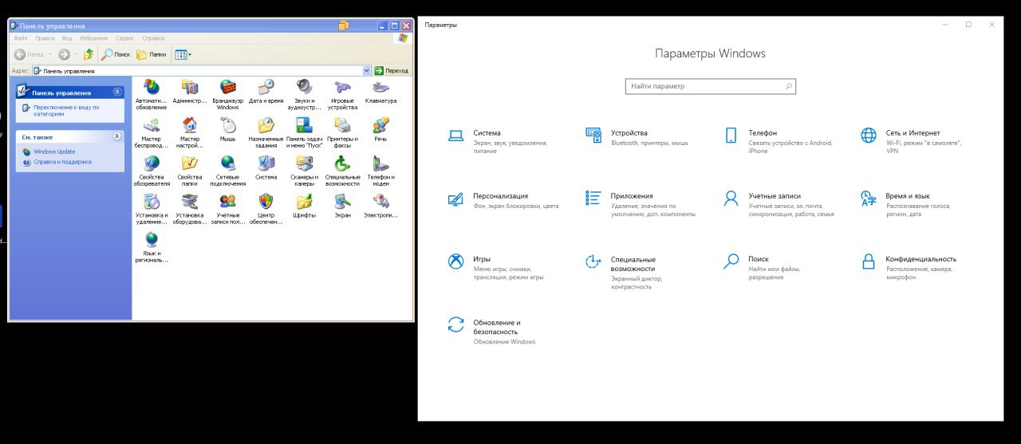Open Мастер настройки сети house icon
Viewport: 1021px width, 444px height.
point(190,124)
